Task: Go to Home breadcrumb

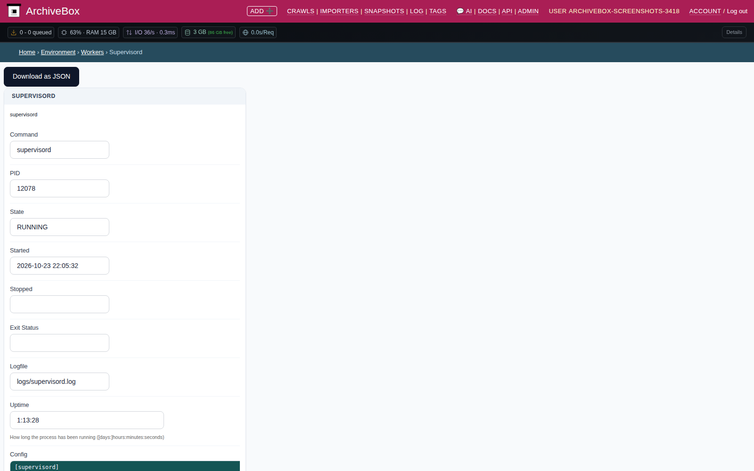Action: click(x=27, y=52)
